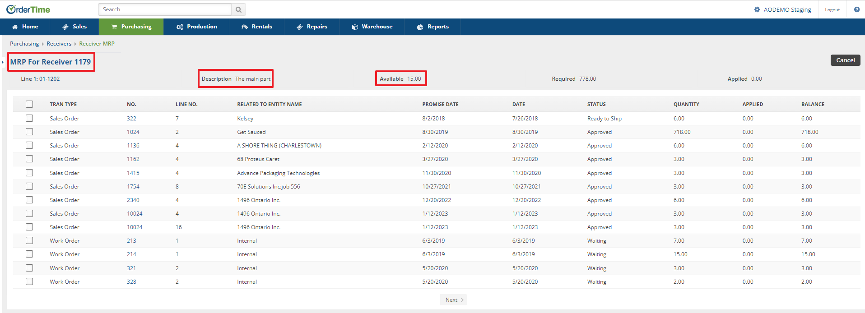Click the STATUS column header
This screenshot has height=313, width=865.
(596, 104)
